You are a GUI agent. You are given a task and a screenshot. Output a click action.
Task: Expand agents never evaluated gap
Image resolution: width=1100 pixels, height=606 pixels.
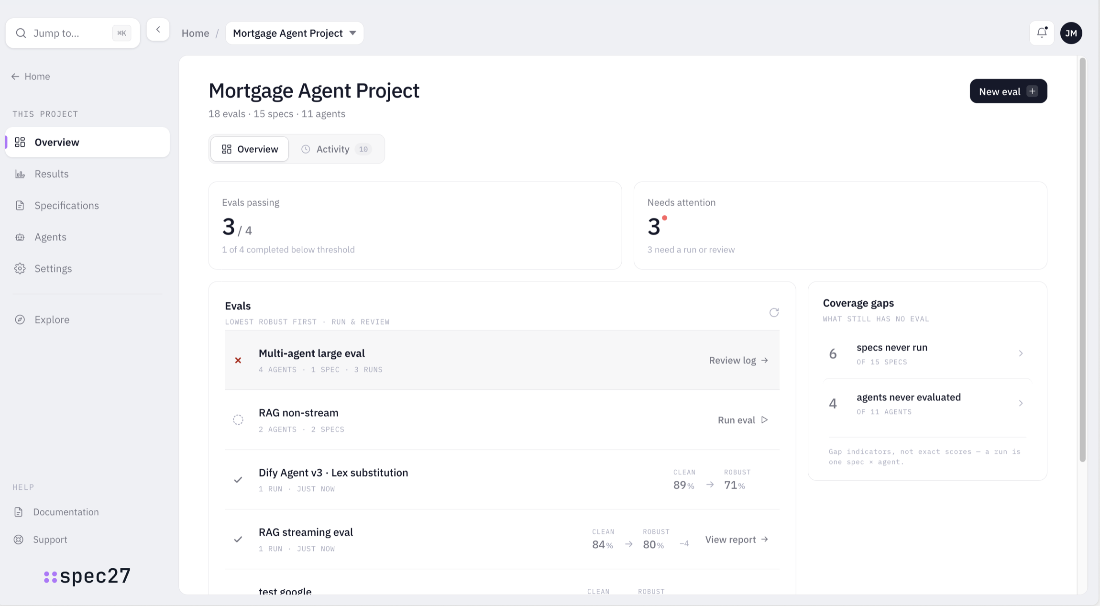pos(927,404)
